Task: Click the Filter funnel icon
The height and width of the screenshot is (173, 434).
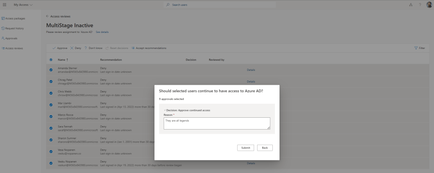Action: point(416,48)
